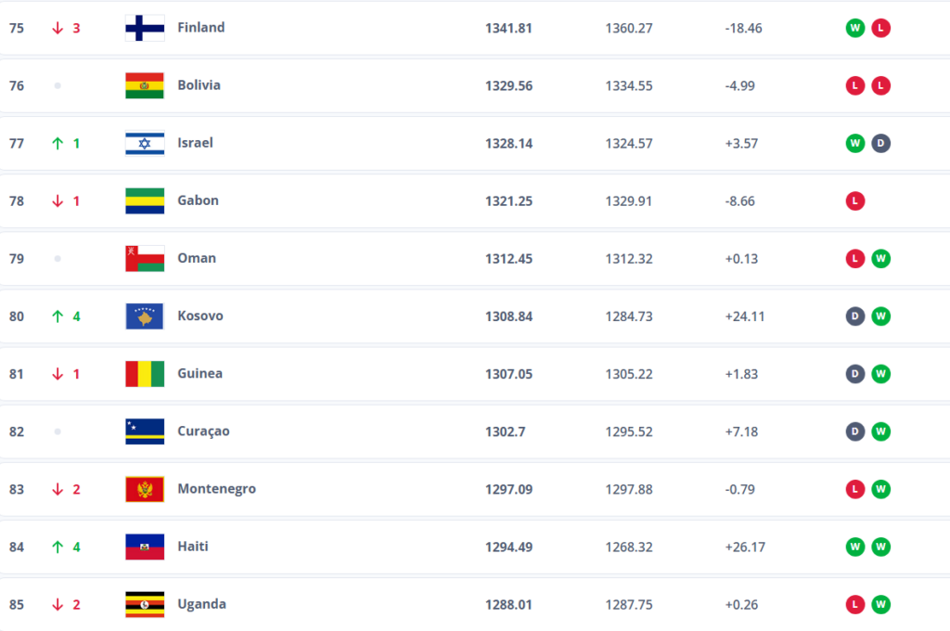Click Gabon's red L result badge
This screenshot has height=631, width=950.
[854, 200]
